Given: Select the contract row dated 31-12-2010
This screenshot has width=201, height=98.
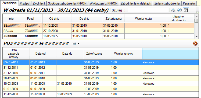Looking at the screenshot, I should tap(101, 73).
